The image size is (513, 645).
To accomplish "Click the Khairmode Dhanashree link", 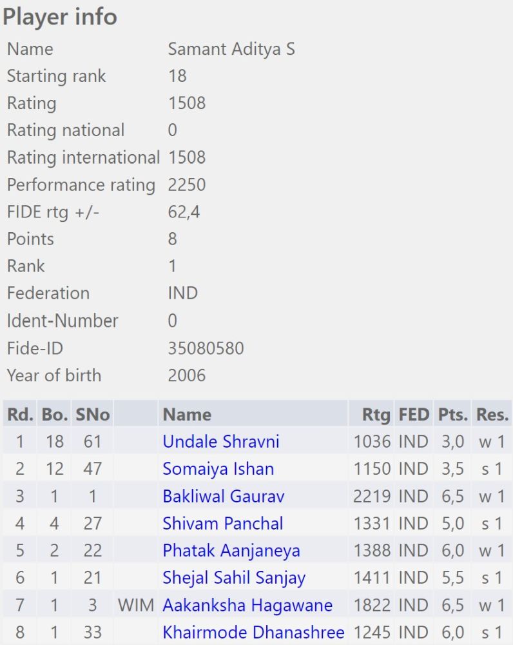I will [253, 632].
